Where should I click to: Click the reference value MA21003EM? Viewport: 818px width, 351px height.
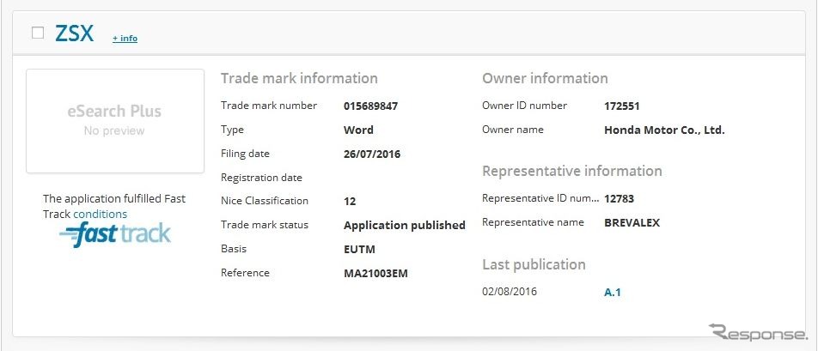pos(375,273)
